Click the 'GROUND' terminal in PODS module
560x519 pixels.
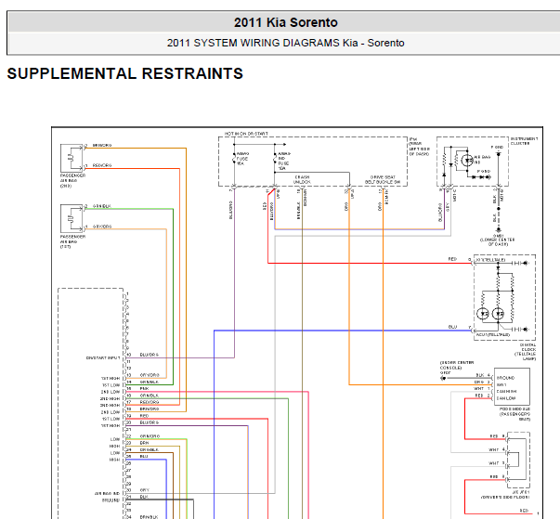pos(506,378)
